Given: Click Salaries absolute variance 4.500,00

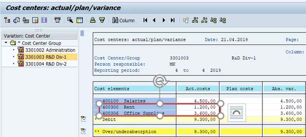Looking at the screenshot, I should [x=291, y=101].
